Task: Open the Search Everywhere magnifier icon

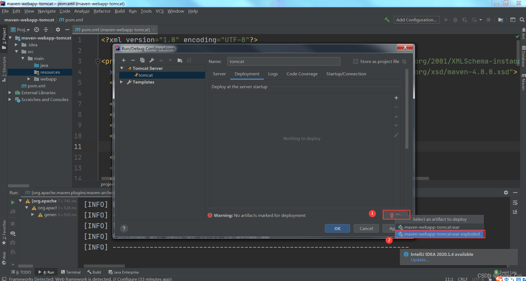Action: (x=522, y=20)
